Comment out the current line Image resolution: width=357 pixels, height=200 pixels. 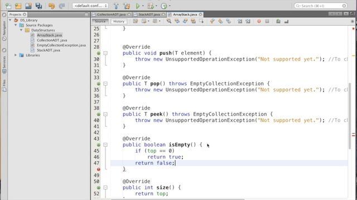tap(278, 21)
